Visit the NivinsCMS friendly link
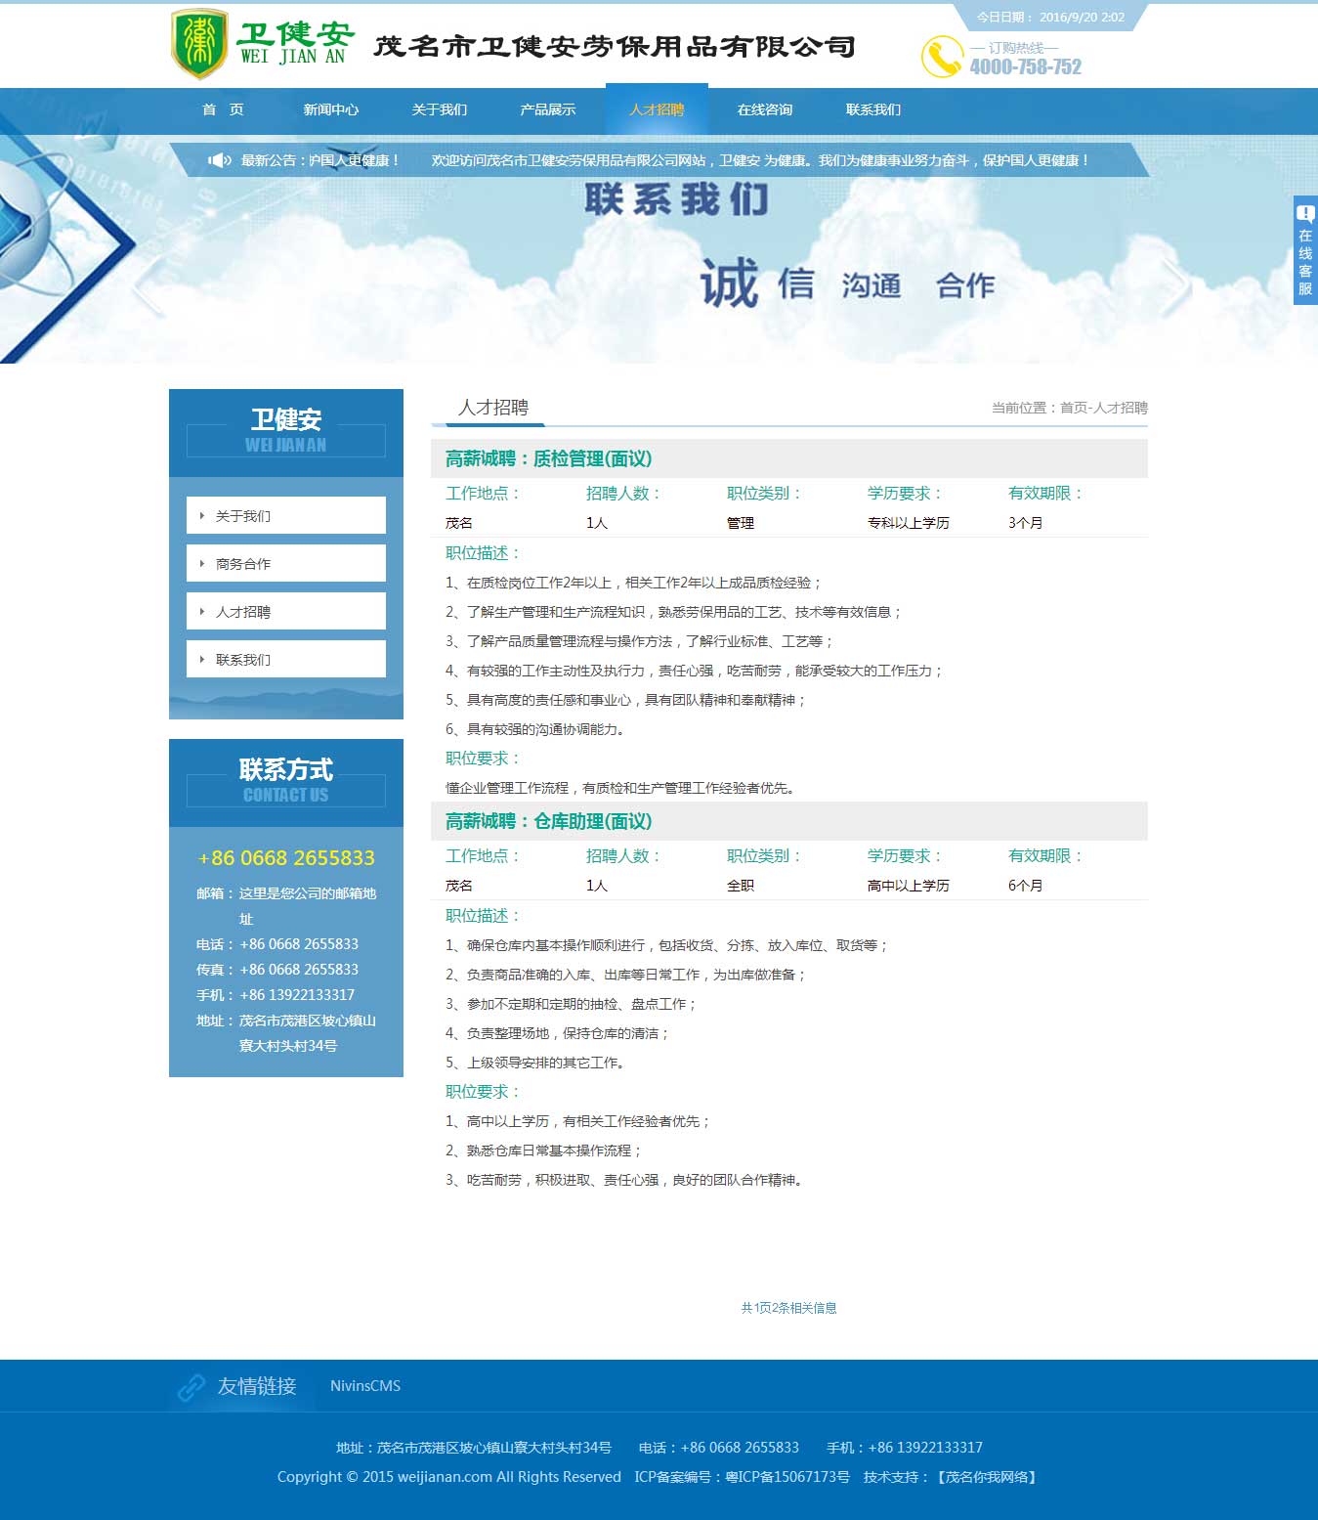Image resolution: width=1318 pixels, height=1520 pixels. point(365,1386)
